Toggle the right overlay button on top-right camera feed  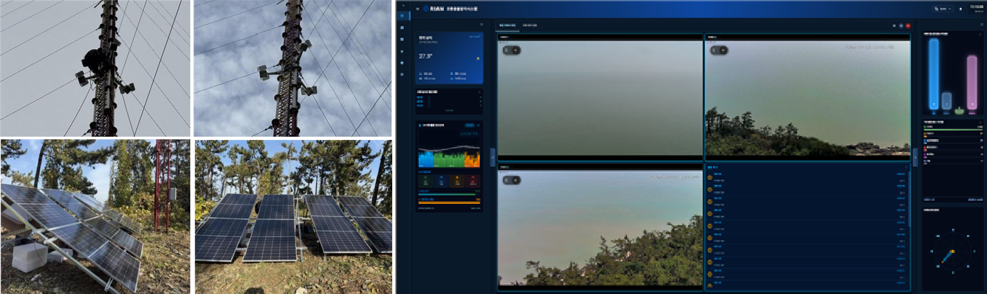(x=723, y=50)
